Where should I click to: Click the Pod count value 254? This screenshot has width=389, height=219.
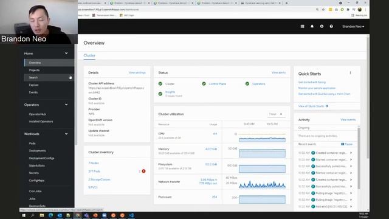[215, 197]
